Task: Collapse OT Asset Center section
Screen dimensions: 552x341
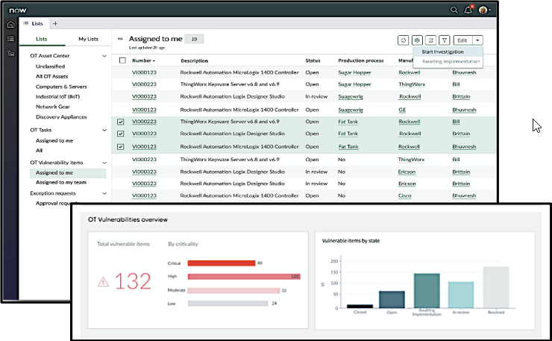Action: (104, 56)
